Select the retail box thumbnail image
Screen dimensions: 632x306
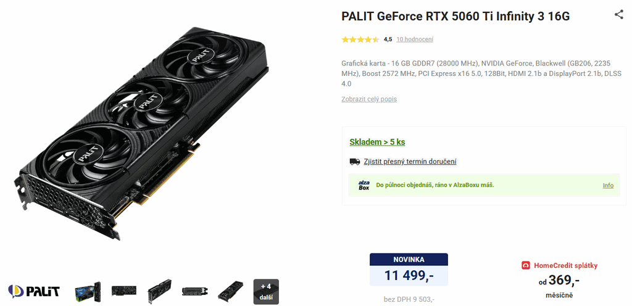[x=88, y=292]
